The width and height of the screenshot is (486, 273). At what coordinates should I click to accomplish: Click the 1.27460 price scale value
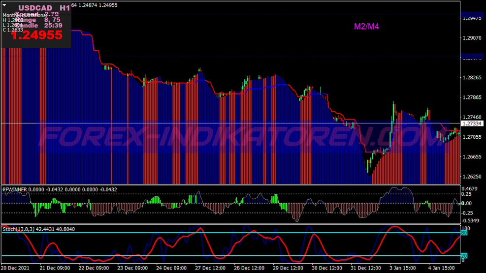tap(472, 117)
